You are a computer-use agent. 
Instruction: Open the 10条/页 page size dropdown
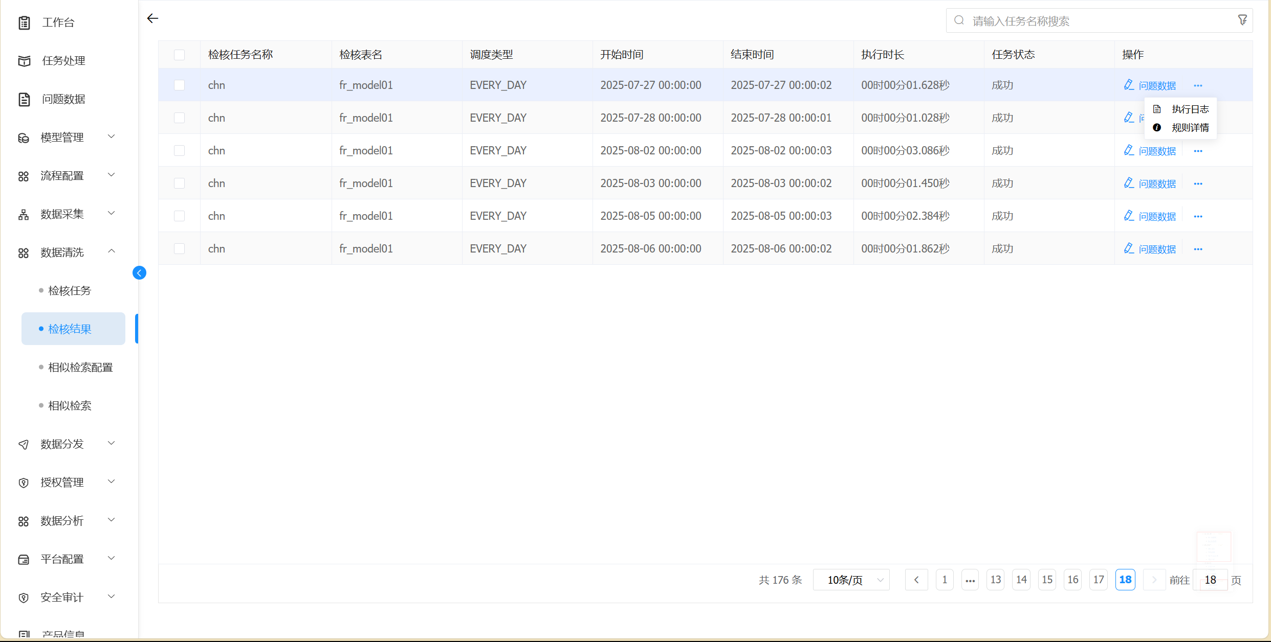tap(851, 580)
